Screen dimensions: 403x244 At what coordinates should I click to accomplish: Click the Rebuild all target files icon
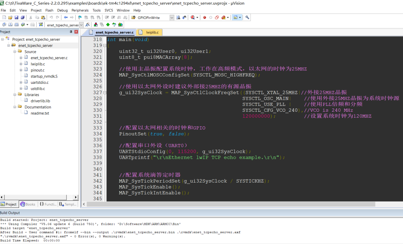[x=16, y=25]
